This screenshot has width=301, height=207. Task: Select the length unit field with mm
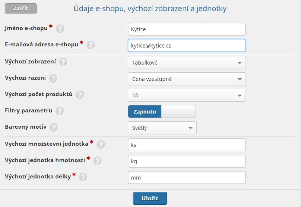click(x=187, y=178)
